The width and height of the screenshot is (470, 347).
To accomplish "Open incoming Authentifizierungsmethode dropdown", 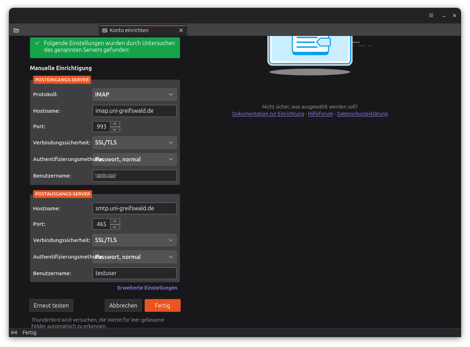I will [134, 160].
